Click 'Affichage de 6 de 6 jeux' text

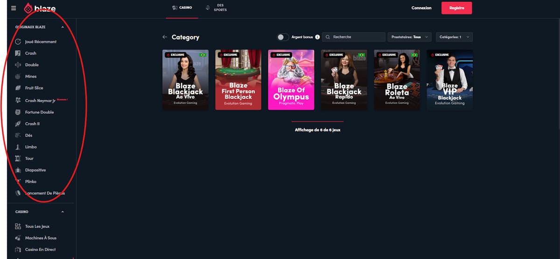[x=318, y=130]
